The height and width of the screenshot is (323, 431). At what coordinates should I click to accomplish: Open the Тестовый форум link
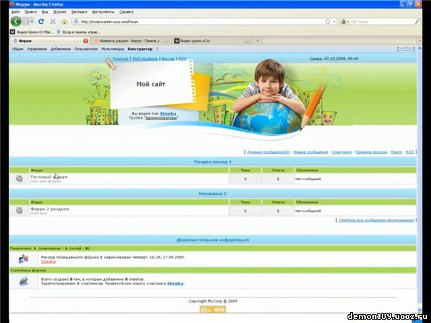click(x=48, y=177)
